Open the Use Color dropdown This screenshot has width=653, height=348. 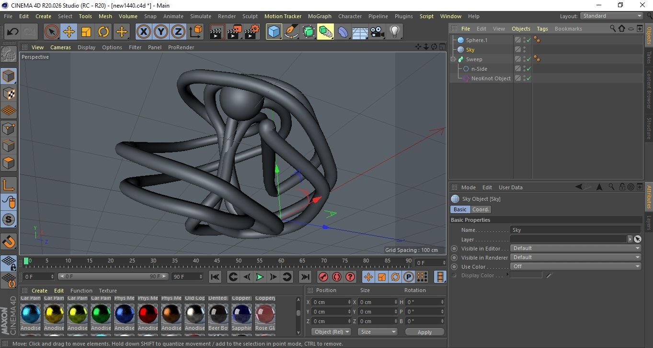click(x=575, y=266)
